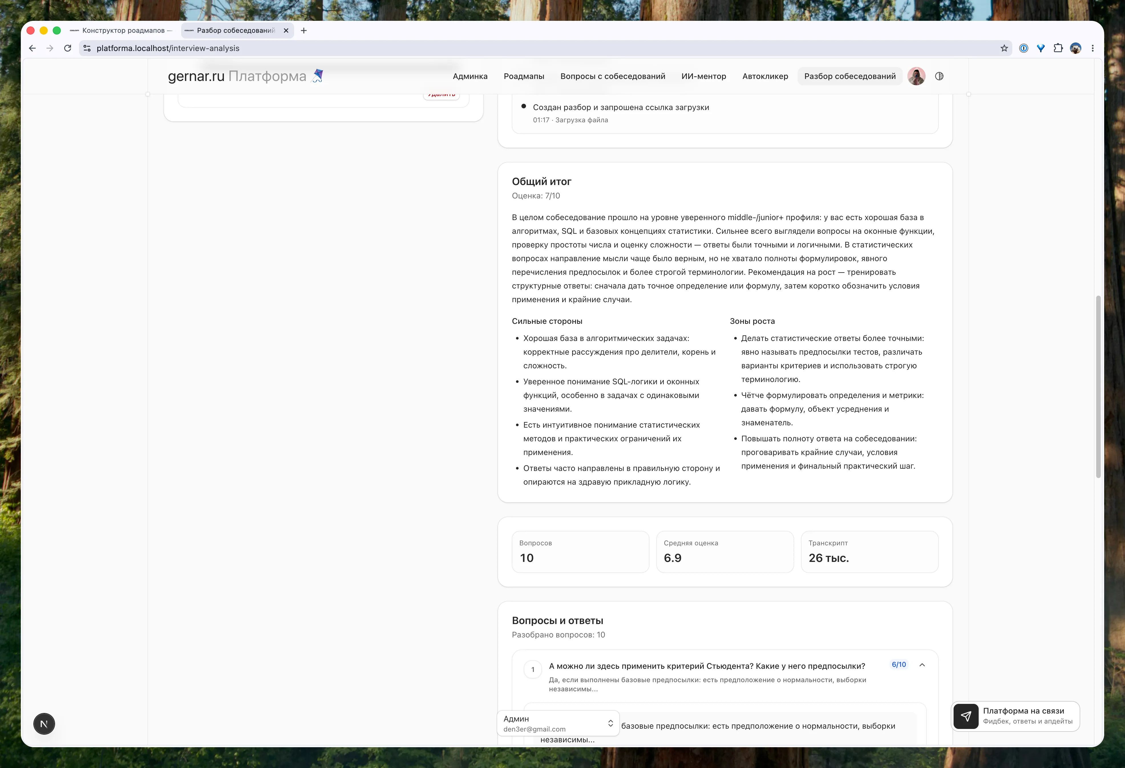This screenshot has height=768, width=1125.
Task: Click question number 1 circle badge
Action: 533,670
